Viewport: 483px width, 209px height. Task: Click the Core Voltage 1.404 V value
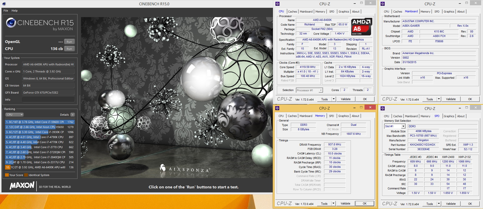pos(340,33)
